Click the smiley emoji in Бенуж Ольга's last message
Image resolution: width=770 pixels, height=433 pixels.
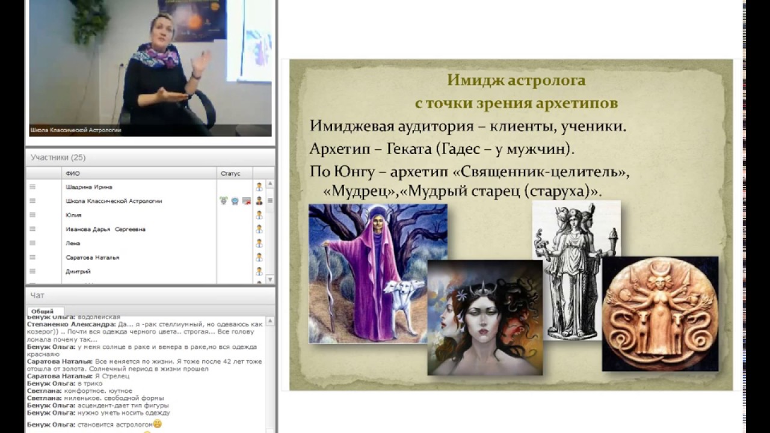158,424
